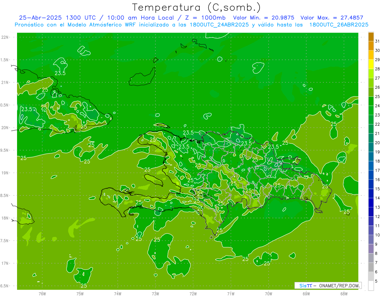Click the legend value '31'
Viewport: 386px width, 298px height.
(377, 41)
